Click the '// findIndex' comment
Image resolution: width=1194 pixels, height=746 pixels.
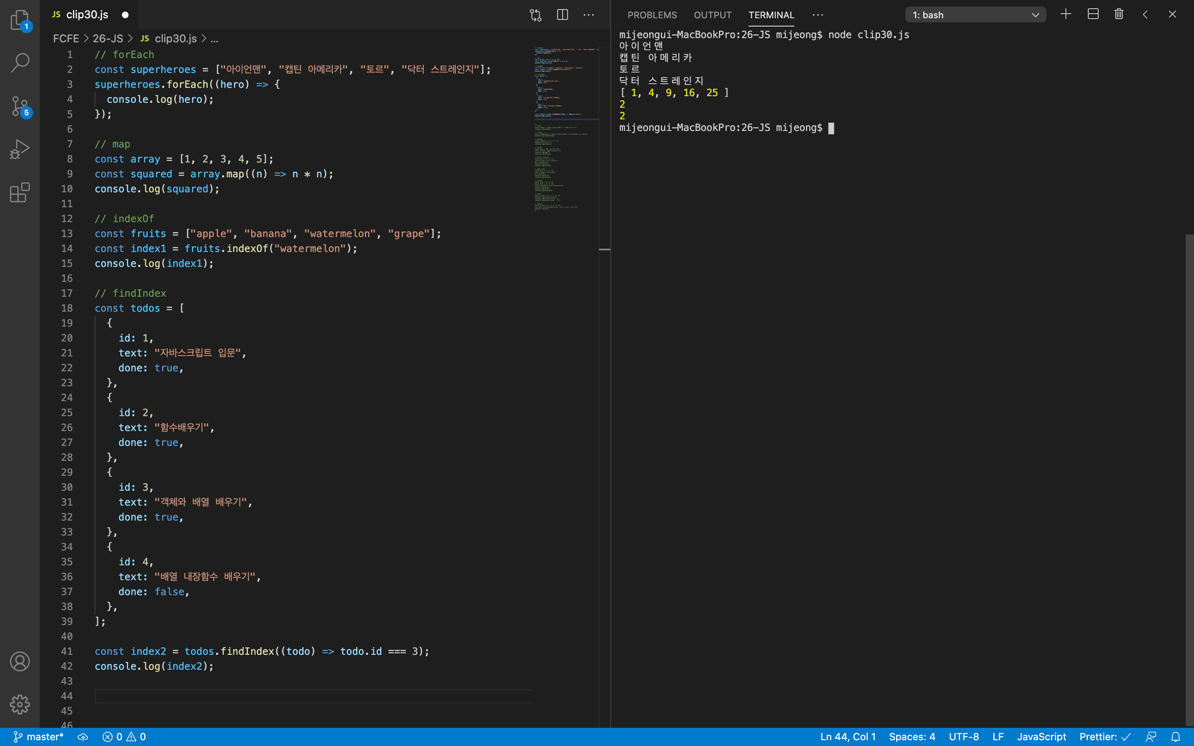pyautogui.click(x=130, y=293)
